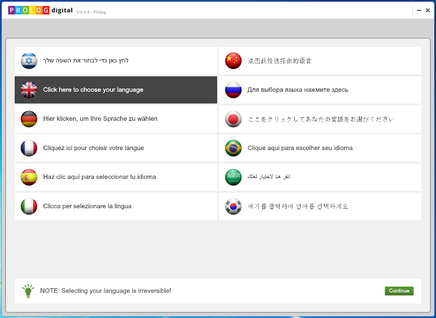436x318 pixels.
Task: Click the Italian flag icon
Action: 29,206
